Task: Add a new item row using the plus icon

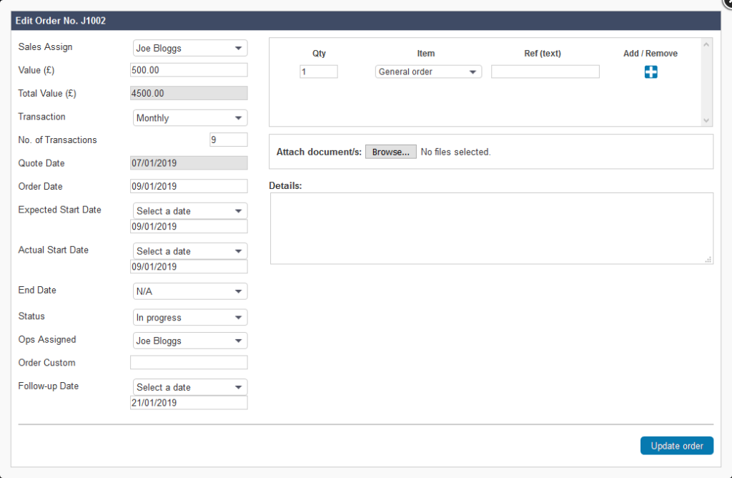Action: [650, 72]
